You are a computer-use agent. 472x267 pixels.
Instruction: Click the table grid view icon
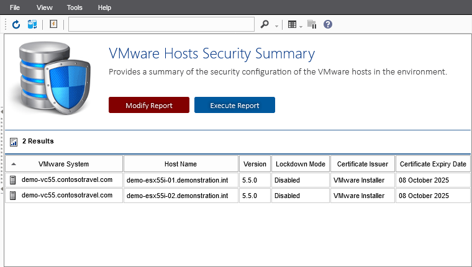point(292,24)
